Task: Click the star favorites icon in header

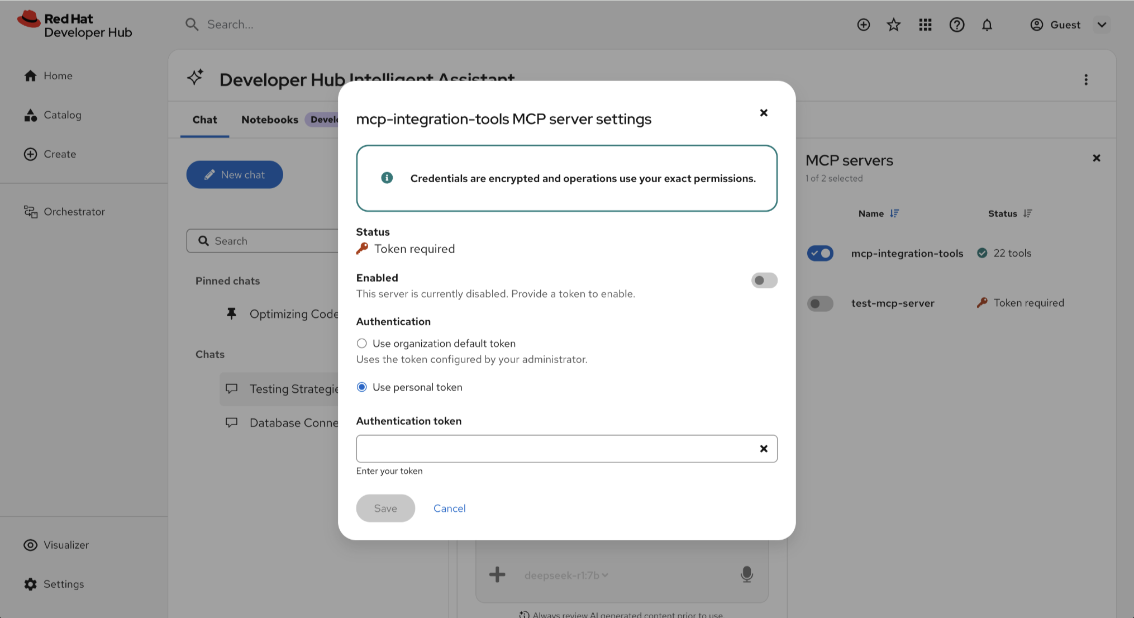Action: click(x=894, y=25)
